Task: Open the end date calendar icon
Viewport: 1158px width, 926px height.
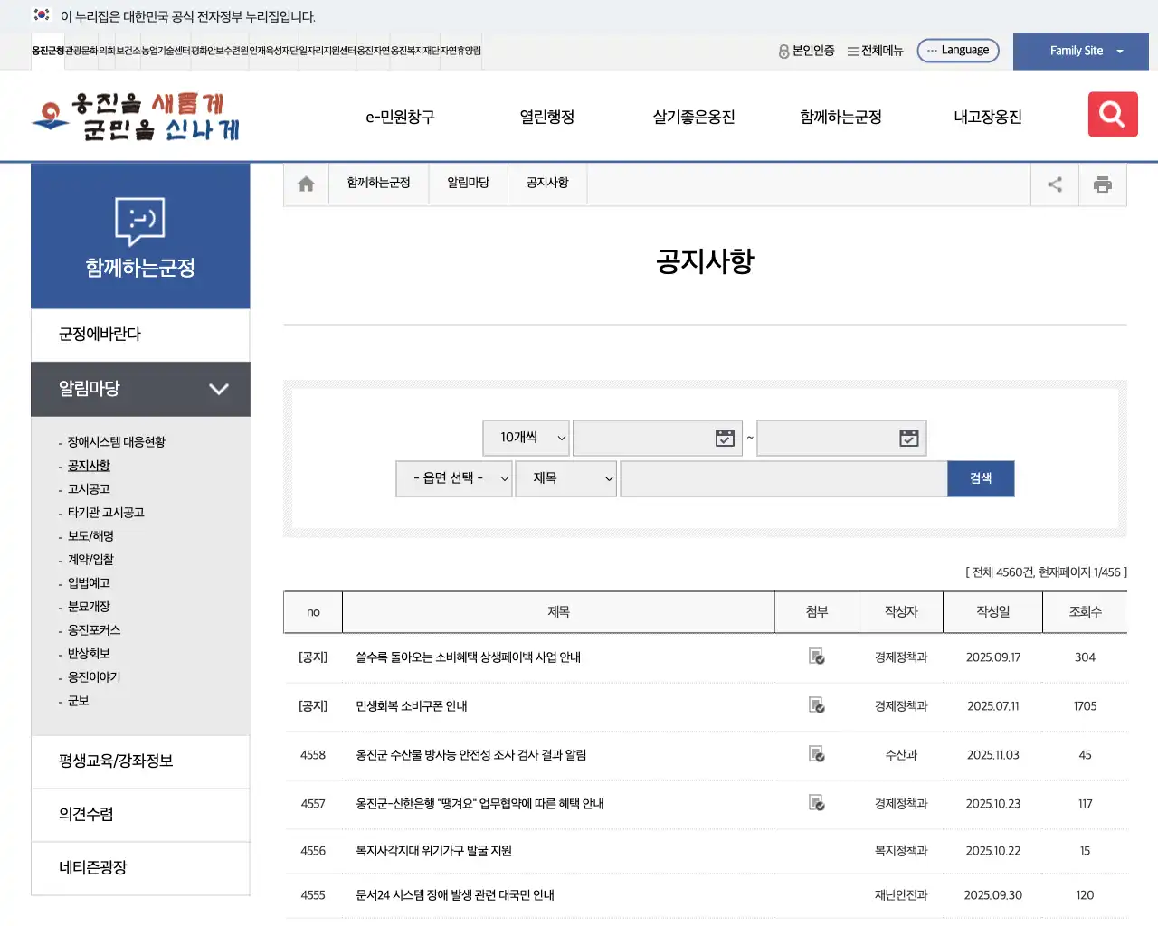Action: (907, 438)
